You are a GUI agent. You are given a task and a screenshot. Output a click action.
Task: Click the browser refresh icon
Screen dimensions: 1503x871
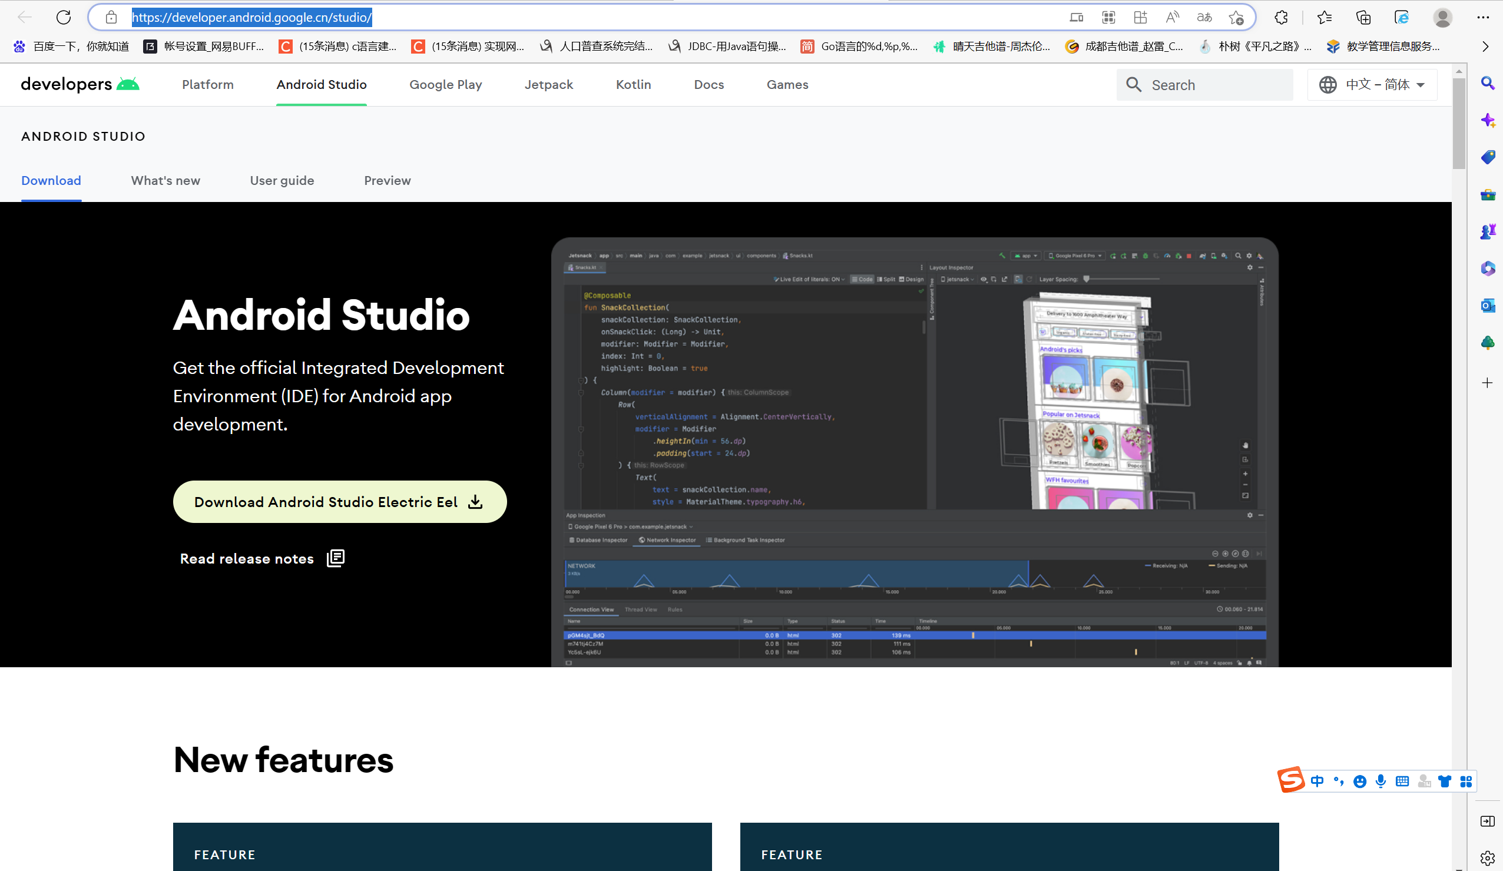64,17
